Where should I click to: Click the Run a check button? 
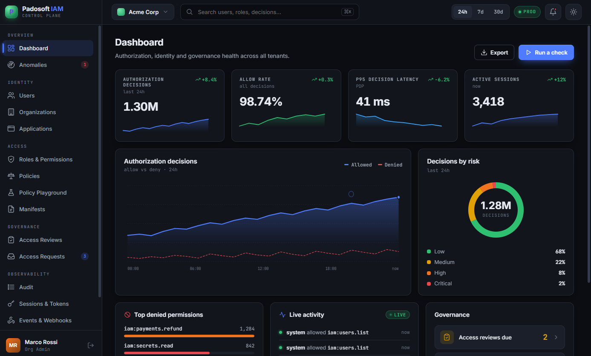(546, 52)
